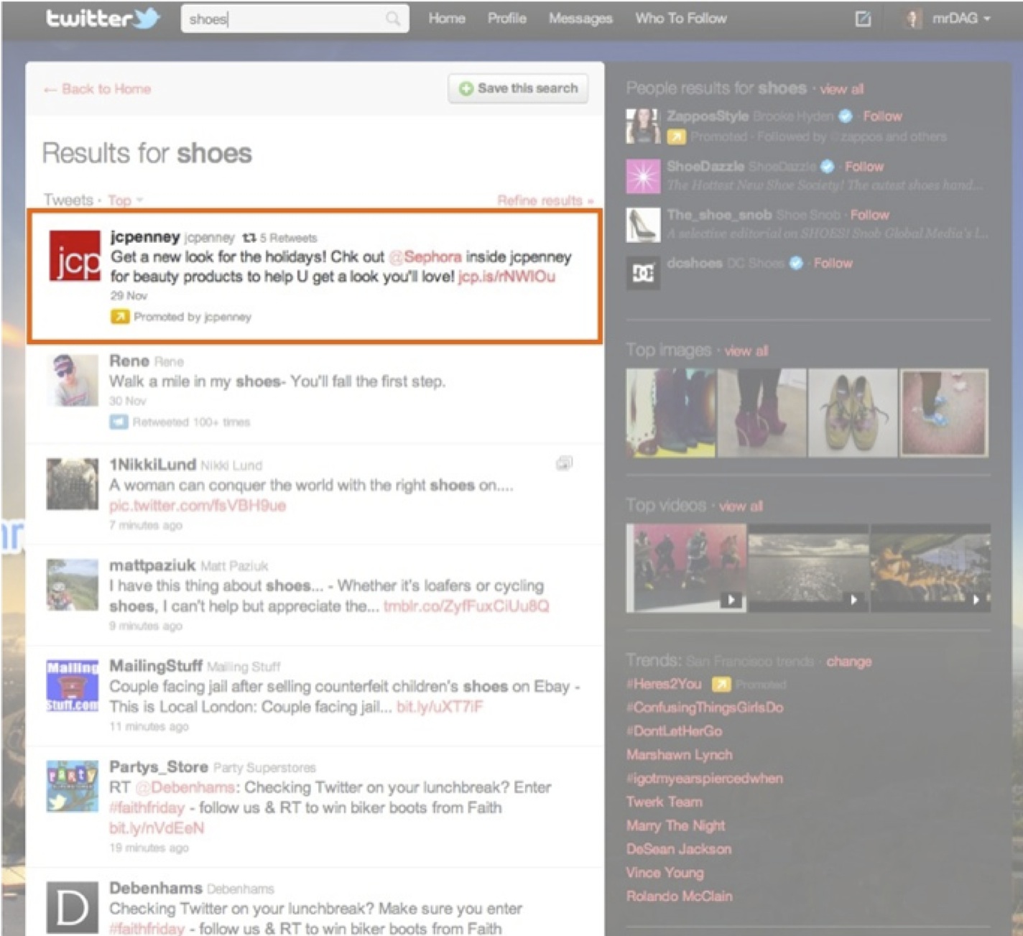Image resolution: width=1023 pixels, height=936 pixels.
Task: Open the Vince Young trend
Action: click(x=665, y=873)
